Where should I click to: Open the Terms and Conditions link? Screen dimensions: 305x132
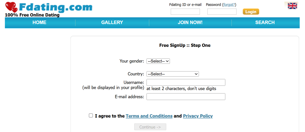[149, 116]
